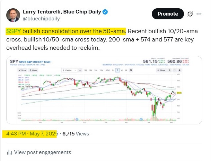
Task: Open Larry Tentarelli's profile avatar
Action: (x=13, y=15)
